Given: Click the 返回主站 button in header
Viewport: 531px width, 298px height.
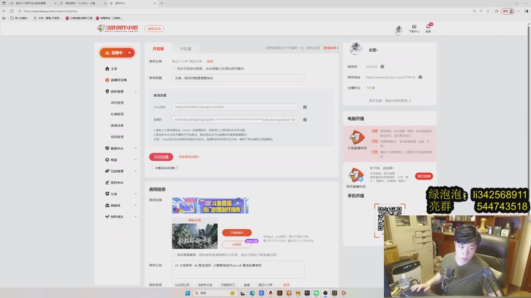Looking at the screenshot, I should pyautogui.click(x=154, y=28).
